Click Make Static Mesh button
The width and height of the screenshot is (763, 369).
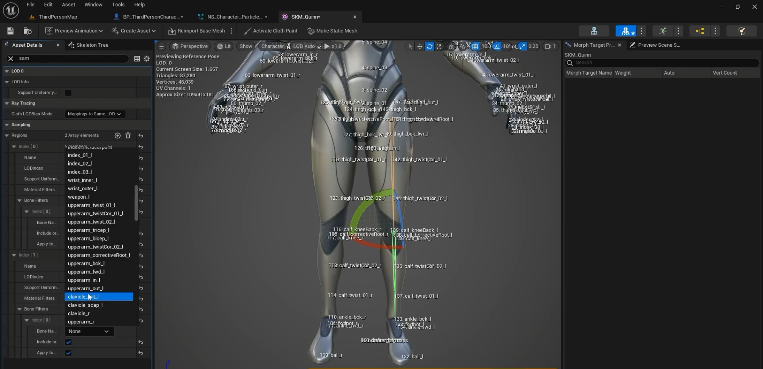[332, 31]
